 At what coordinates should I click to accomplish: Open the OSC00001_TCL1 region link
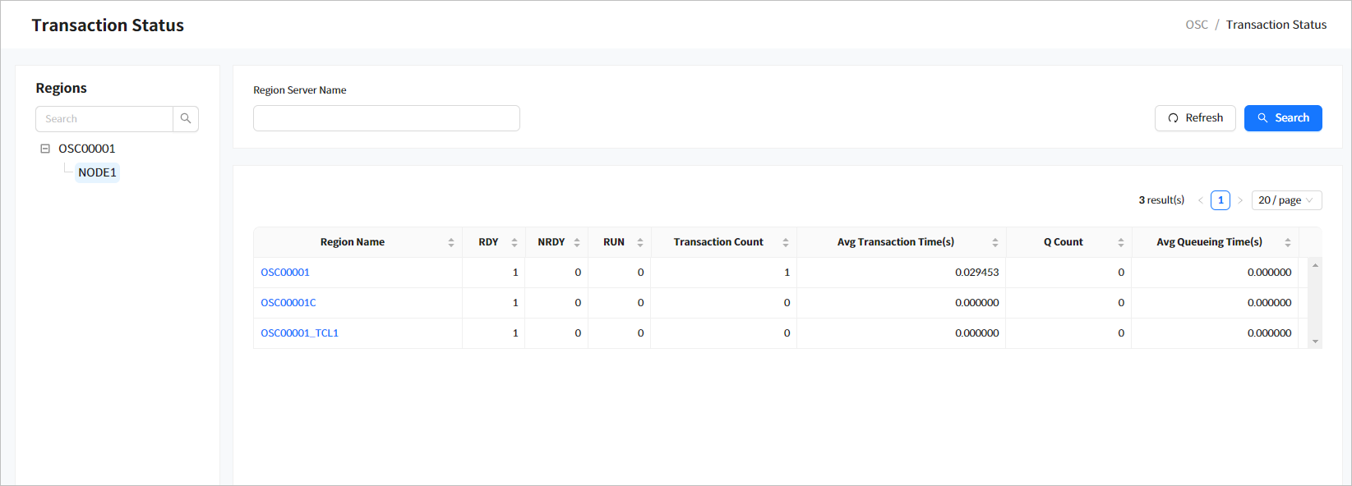pos(299,333)
